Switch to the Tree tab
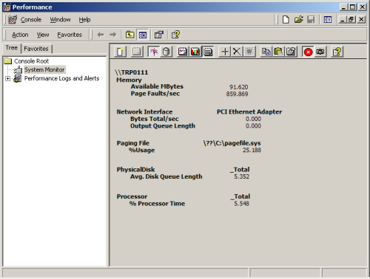Image resolution: width=370 pixels, height=279 pixels. click(x=12, y=48)
